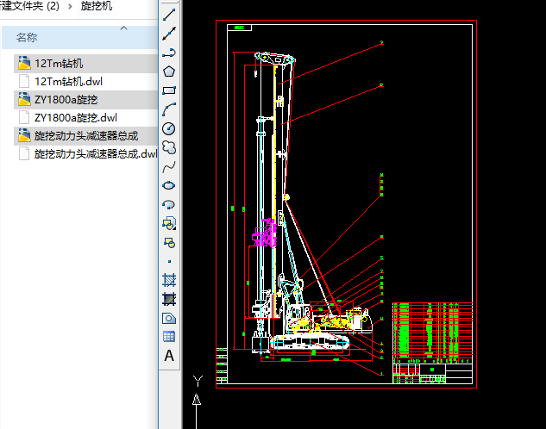
Task: Open the Gradient fill tool
Action: point(169,299)
